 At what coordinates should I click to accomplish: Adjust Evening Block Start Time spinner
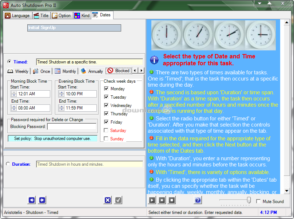[61, 94]
